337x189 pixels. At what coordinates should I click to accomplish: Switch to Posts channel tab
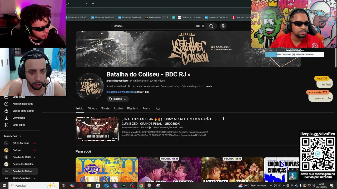(x=146, y=108)
